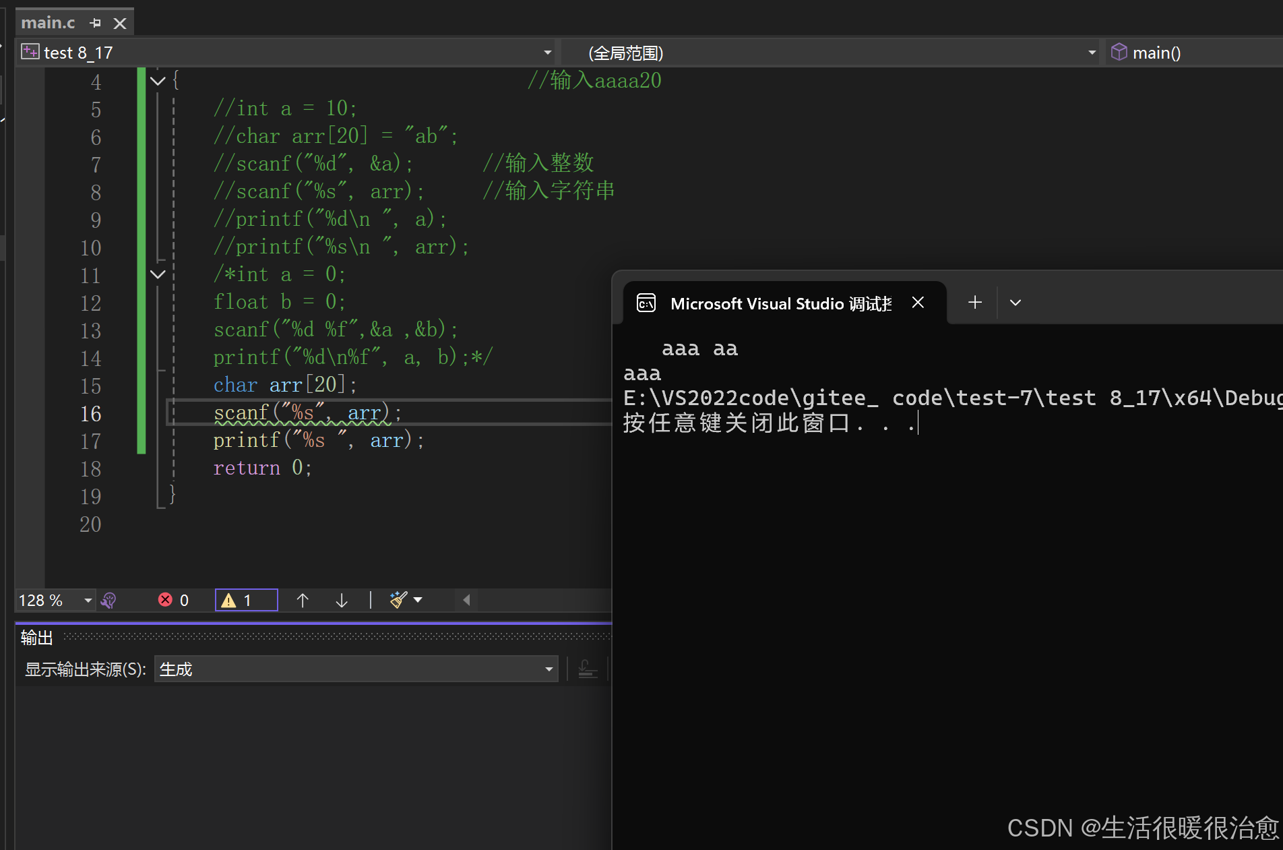
Task: Click the comment '//输入整数'
Action: point(538,163)
